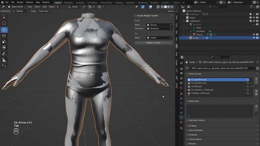Select the R_LowerArm_prp vertex group

coord(218,83)
